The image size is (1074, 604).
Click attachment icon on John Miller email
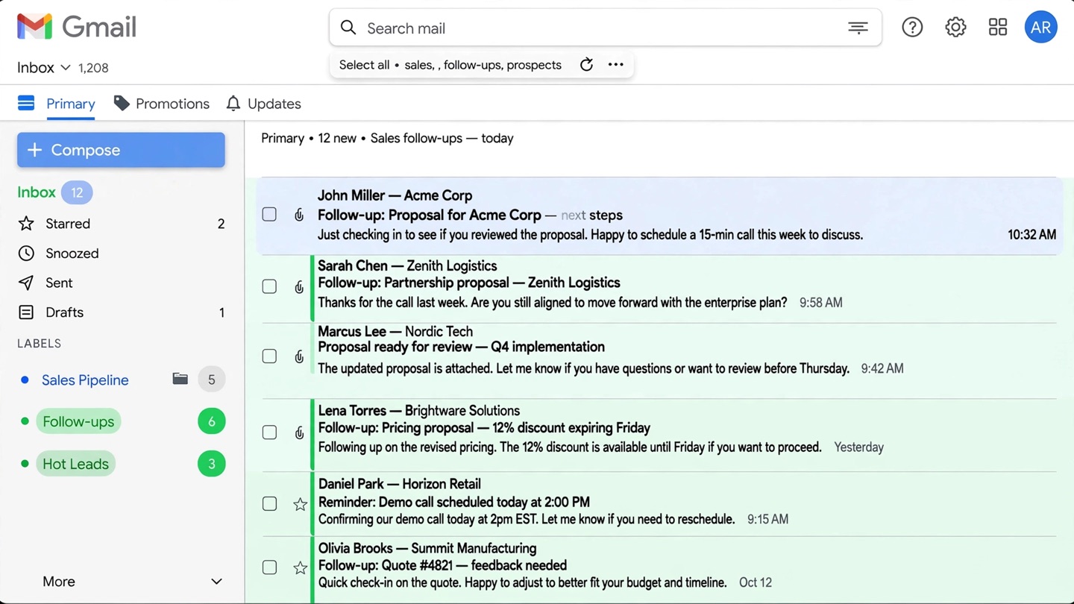coord(299,215)
